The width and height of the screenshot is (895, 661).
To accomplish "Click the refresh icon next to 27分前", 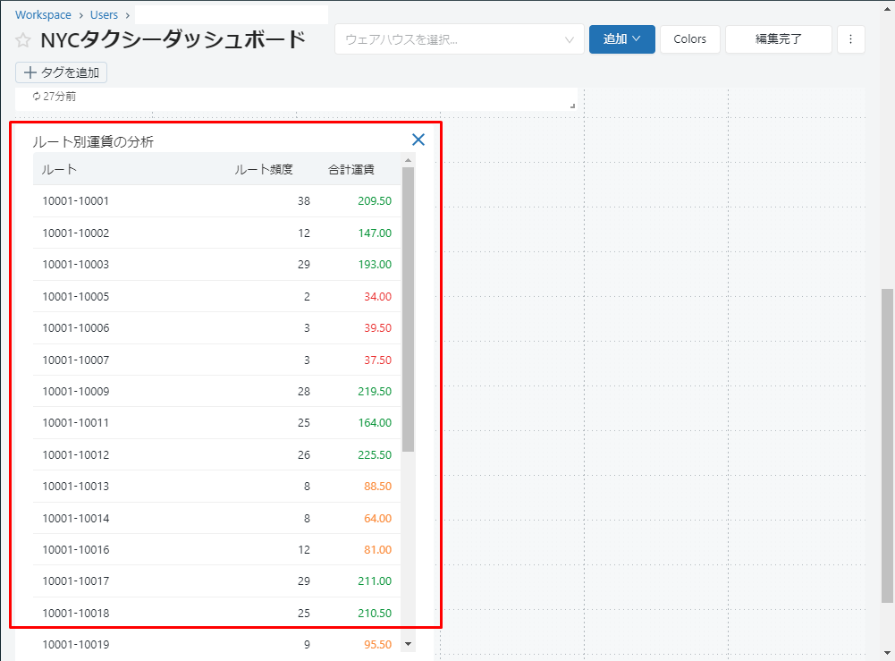I will [x=37, y=97].
